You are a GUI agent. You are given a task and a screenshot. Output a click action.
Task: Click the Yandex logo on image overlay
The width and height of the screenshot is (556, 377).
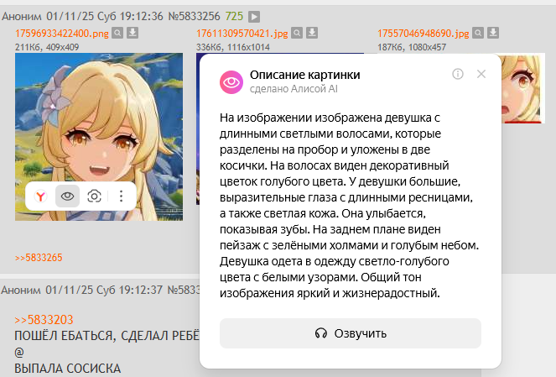click(41, 196)
